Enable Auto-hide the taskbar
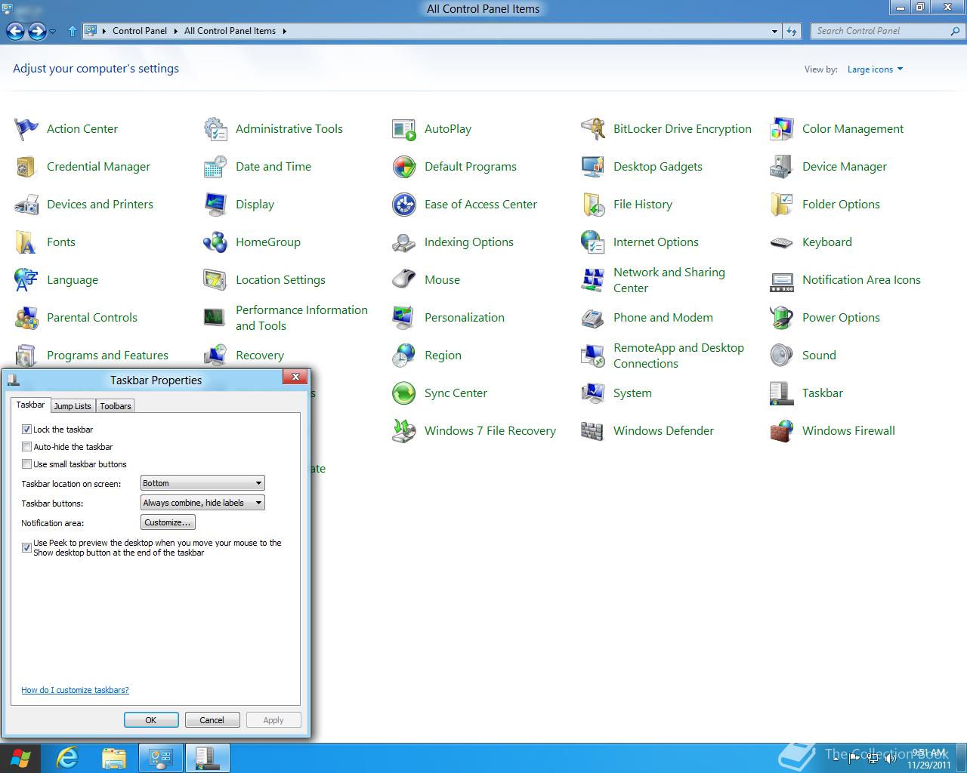Image resolution: width=967 pixels, height=773 pixels. pos(27,447)
